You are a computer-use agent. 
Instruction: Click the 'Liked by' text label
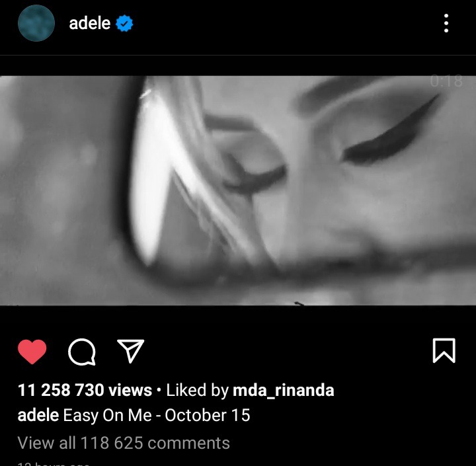tap(197, 390)
